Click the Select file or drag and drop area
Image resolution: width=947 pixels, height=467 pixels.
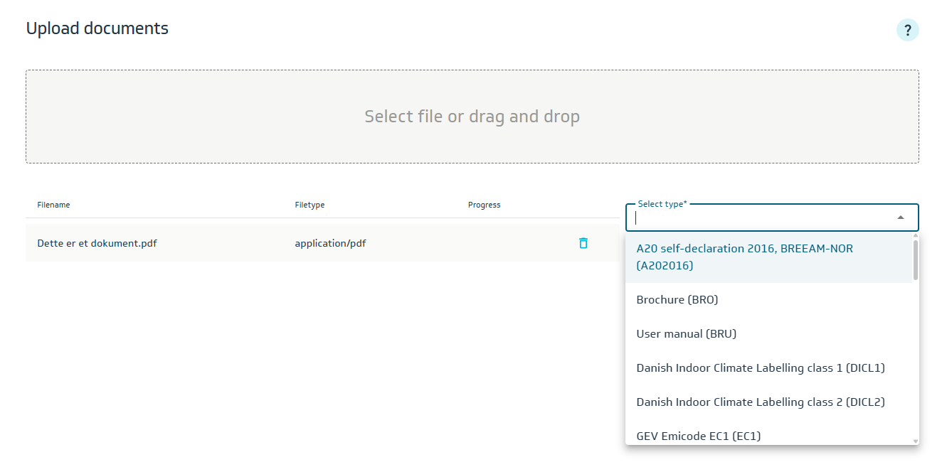(x=472, y=117)
